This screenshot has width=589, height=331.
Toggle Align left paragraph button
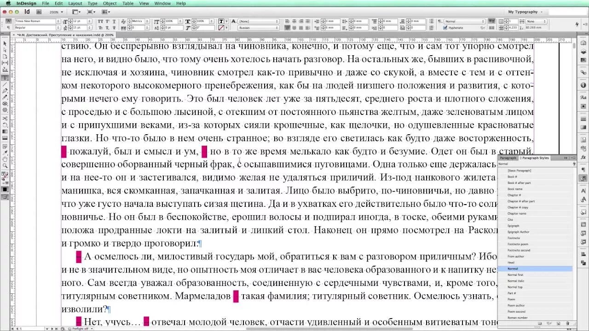[x=287, y=21]
